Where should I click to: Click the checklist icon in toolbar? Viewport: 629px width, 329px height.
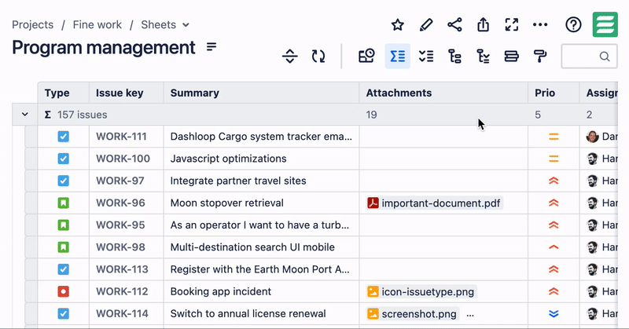pyautogui.click(x=426, y=56)
